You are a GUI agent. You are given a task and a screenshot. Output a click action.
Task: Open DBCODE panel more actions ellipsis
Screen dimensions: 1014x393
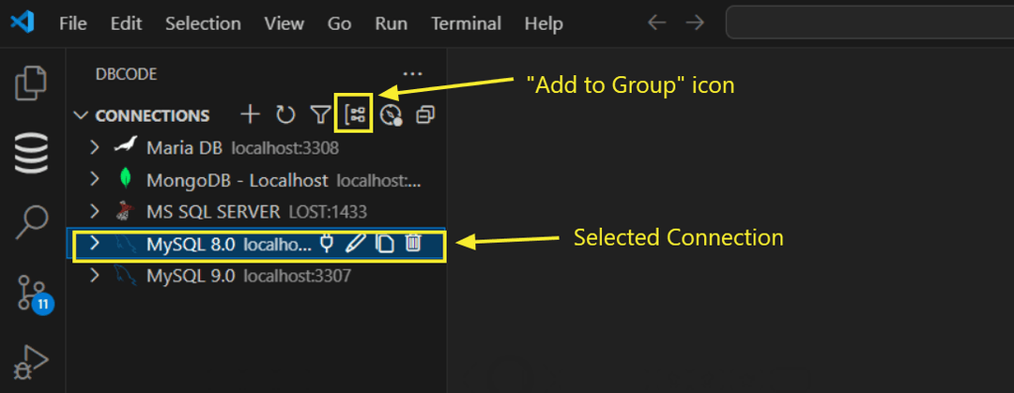click(x=412, y=74)
